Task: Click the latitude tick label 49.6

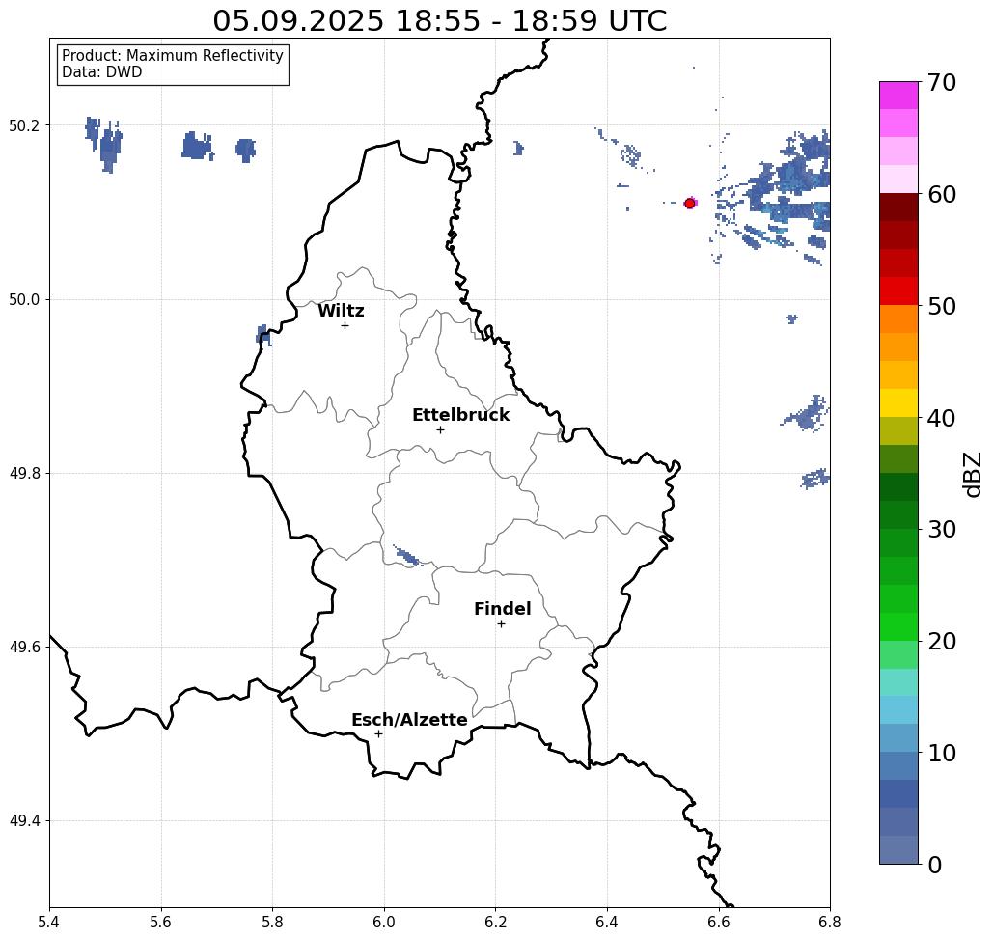Action: (x=24, y=648)
